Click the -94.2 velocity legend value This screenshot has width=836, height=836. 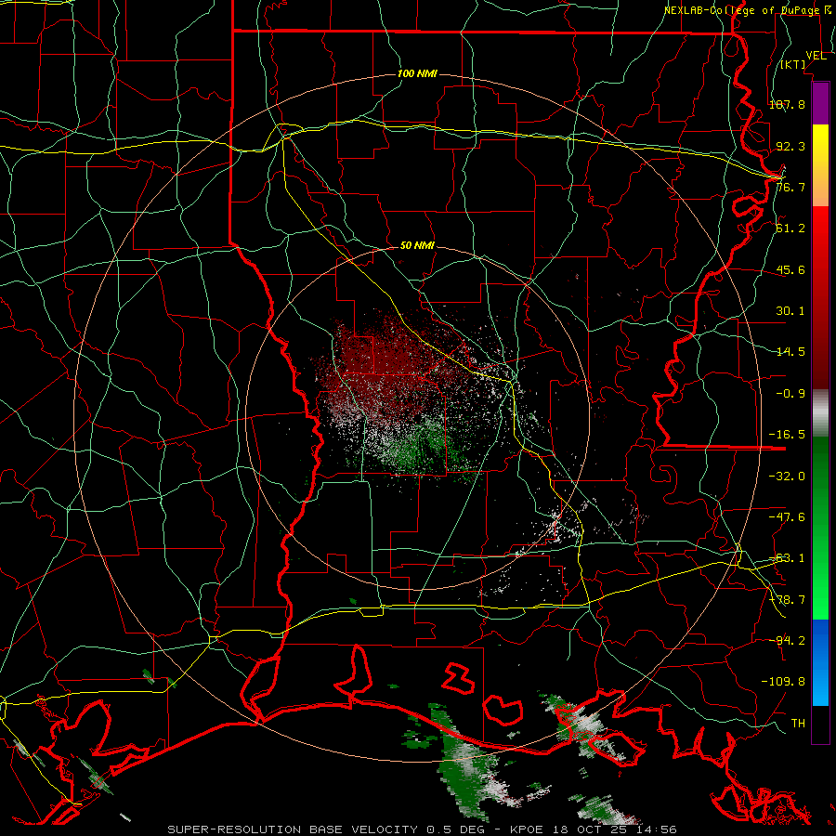[x=787, y=640]
